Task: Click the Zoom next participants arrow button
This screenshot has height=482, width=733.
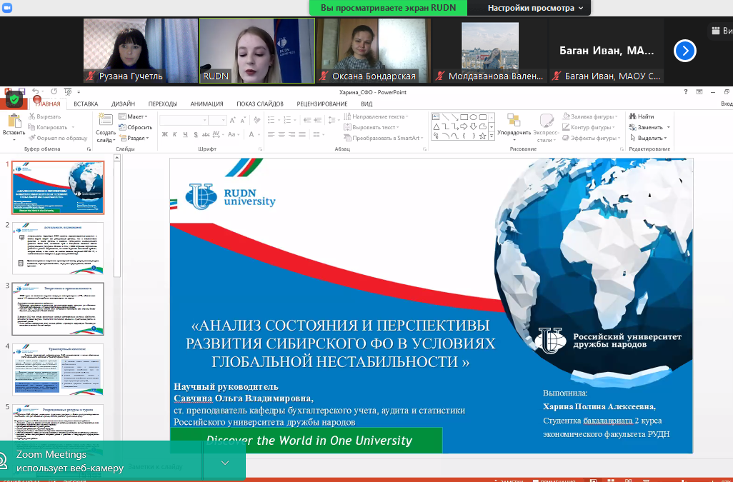Action: tap(685, 51)
